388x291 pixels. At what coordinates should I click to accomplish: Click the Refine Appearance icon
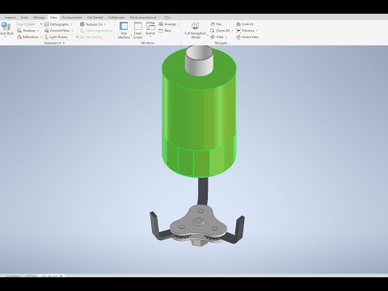[x=82, y=31]
